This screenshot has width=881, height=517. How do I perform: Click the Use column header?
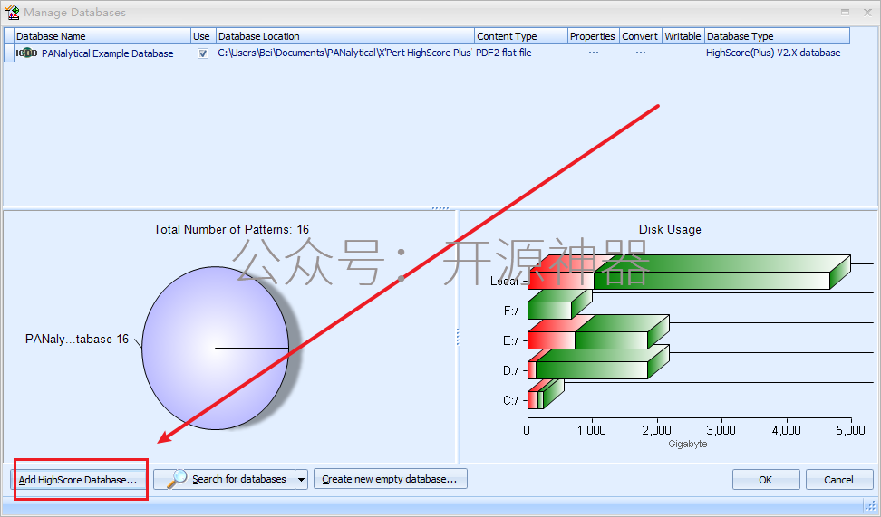(x=203, y=36)
